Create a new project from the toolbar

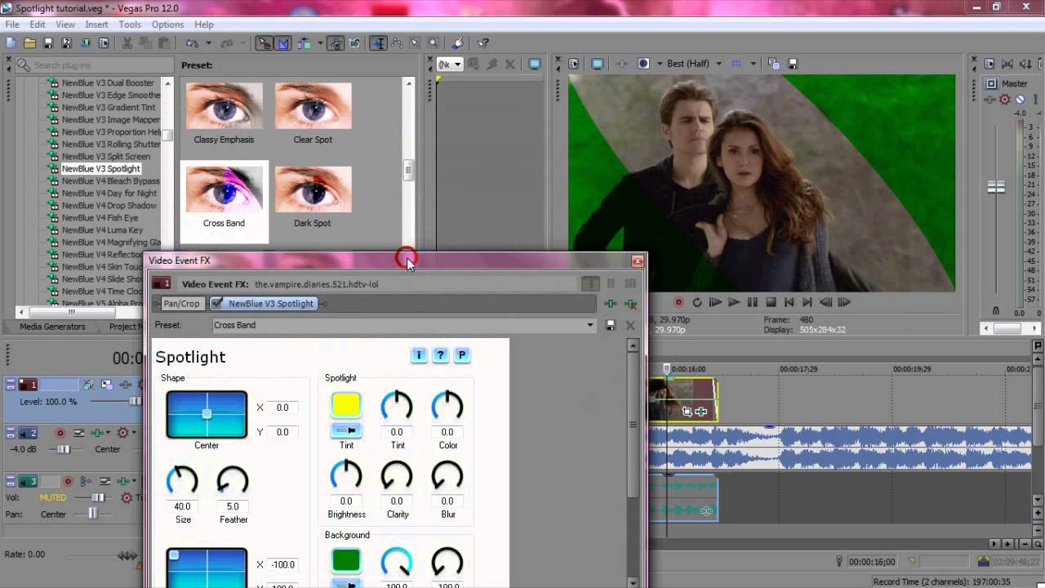(11, 43)
